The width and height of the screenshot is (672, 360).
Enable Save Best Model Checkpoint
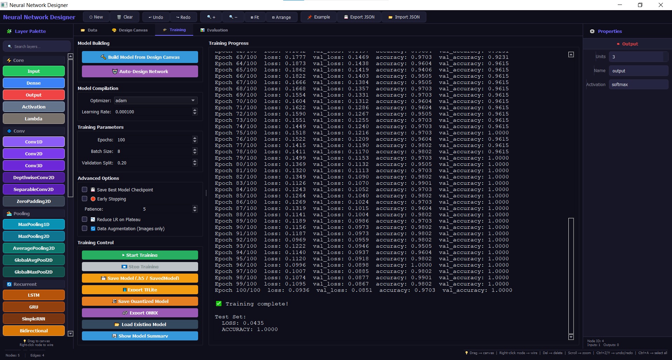[x=84, y=190]
